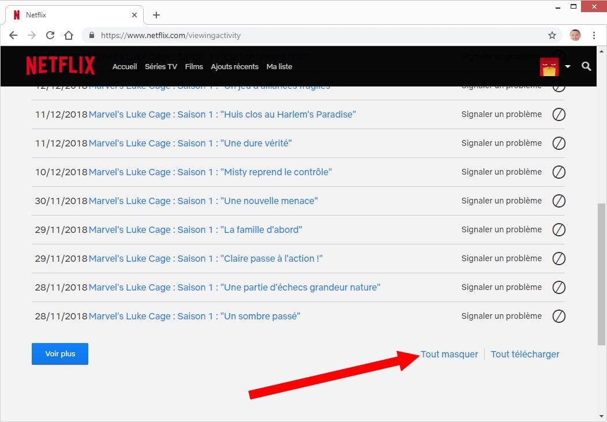Open episode "Un sombre passé" link
Screen dimensions: 607x422
coord(194,316)
